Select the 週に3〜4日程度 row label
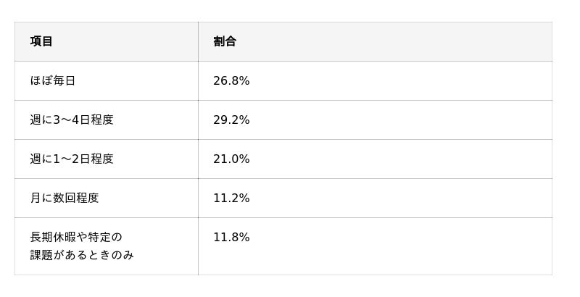Viewport: 580px width, 297px height. click(72, 120)
